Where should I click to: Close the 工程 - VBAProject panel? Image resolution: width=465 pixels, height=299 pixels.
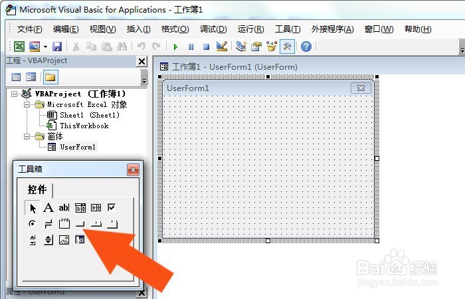pos(141,61)
